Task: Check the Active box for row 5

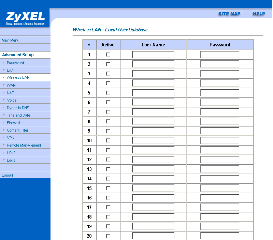Action: coord(108,93)
